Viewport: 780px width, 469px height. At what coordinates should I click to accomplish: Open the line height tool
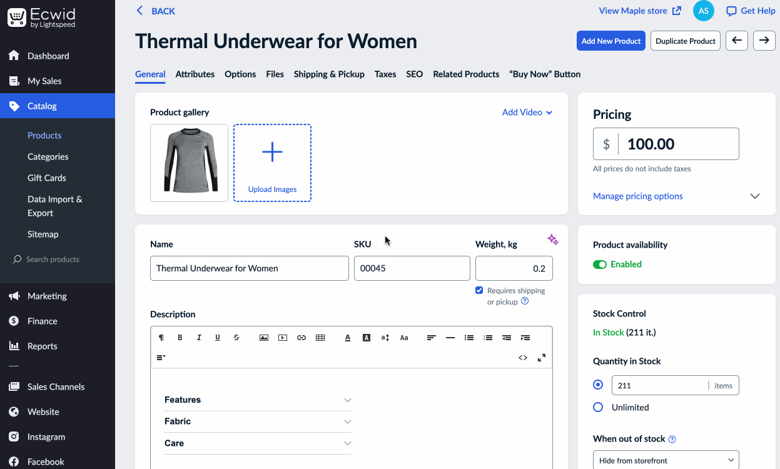pos(385,338)
